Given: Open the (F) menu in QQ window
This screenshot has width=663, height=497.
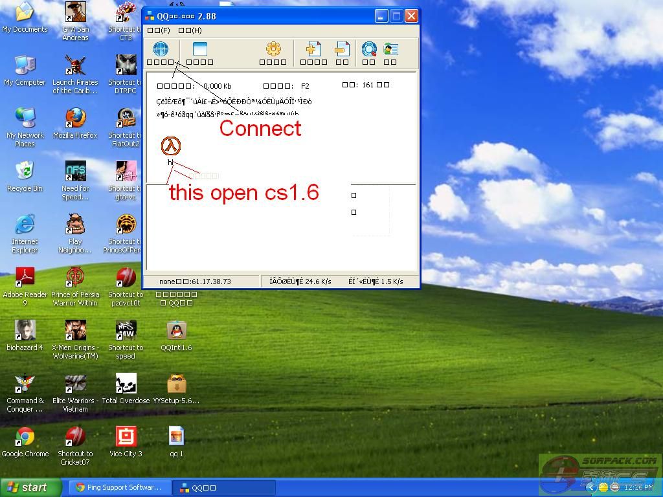Looking at the screenshot, I should point(159,30).
